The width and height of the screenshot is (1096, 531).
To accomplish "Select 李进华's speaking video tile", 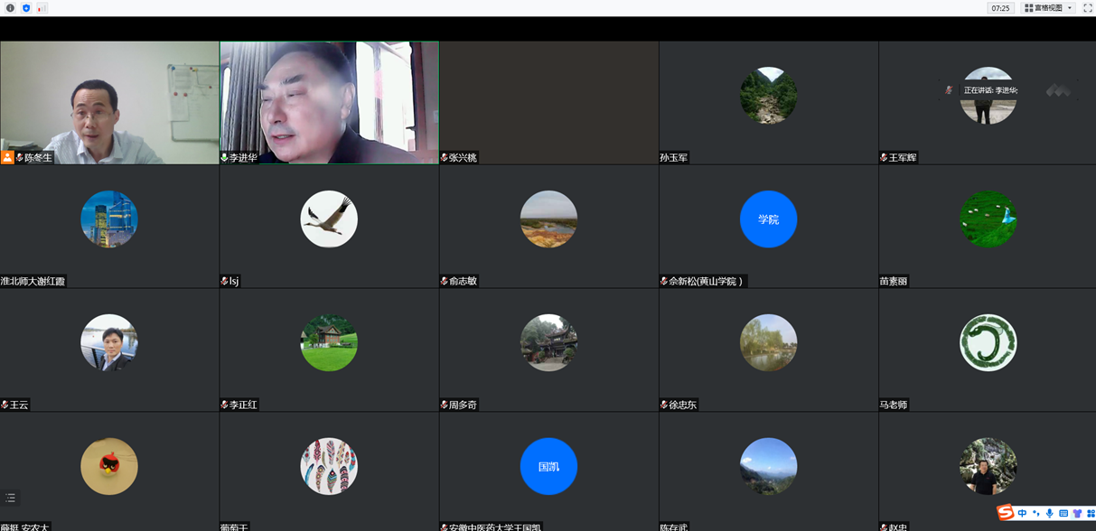I will coord(329,102).
